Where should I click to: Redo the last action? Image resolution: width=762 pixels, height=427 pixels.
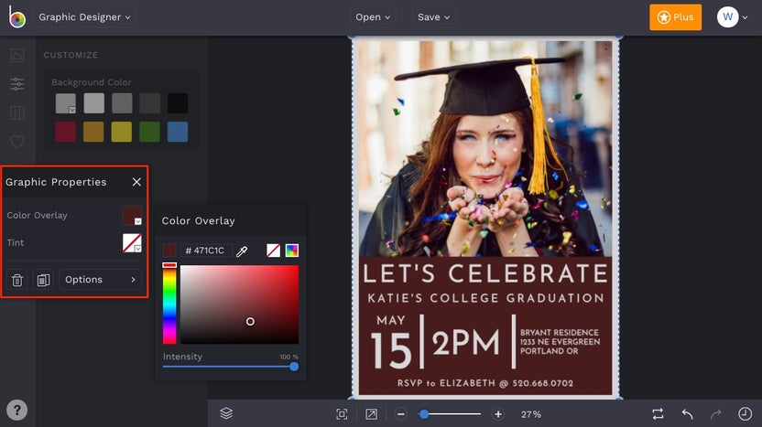click(716, 414)
